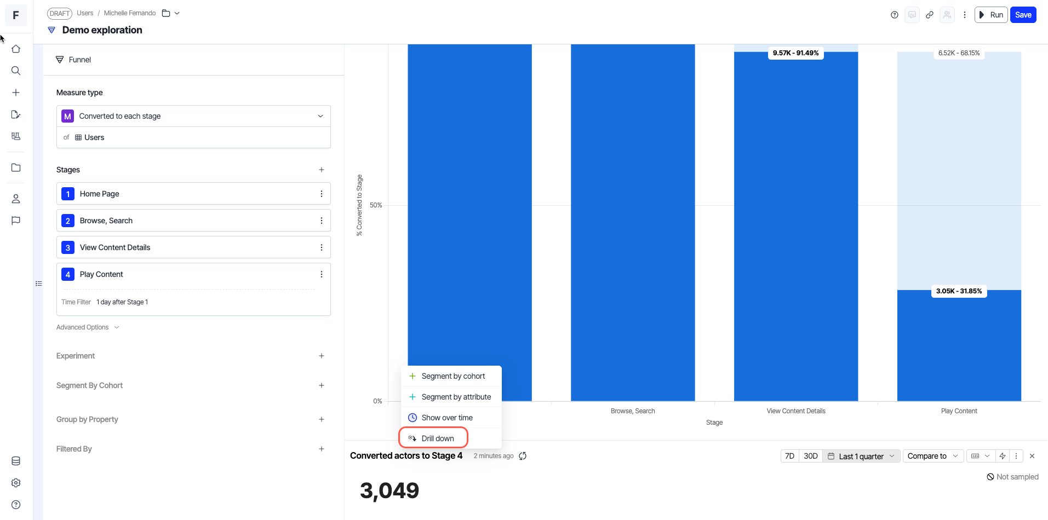The width and height of the screenshot is (1048, 520).
Task: Copy link using the link icon
Action: tap(930, 15)
